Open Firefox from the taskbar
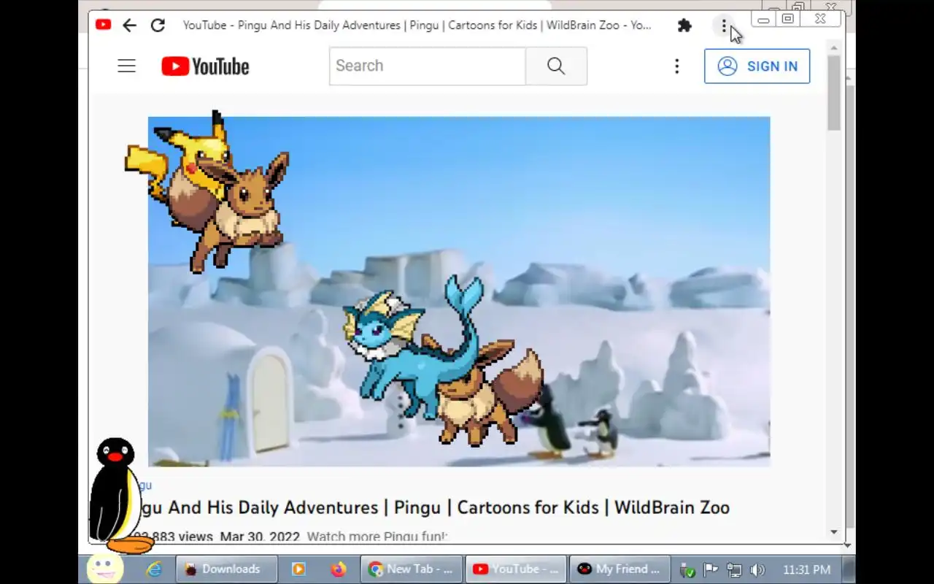The width and height of the screenshot is (934, 584). pos(338,569)
